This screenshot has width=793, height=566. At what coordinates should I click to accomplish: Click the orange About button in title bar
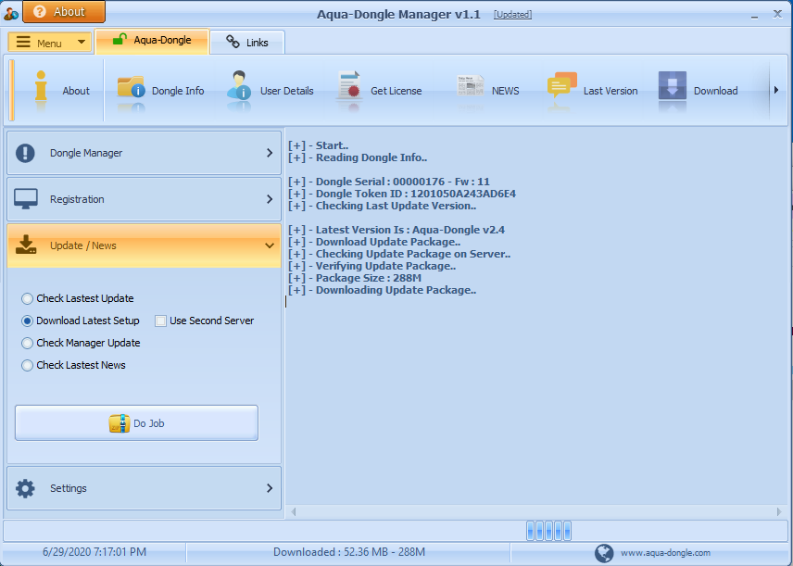64,12
